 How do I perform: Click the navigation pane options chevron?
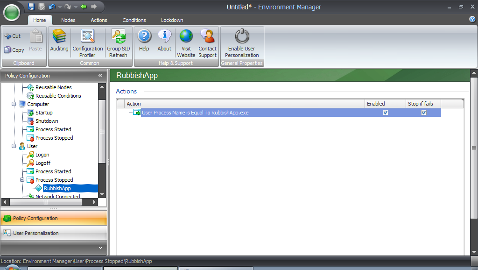pyautogui.click(x=101, y=248)
